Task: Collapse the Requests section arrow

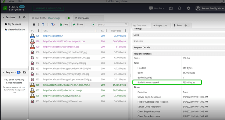Action: pyautogui.click(x=3, y=72)
